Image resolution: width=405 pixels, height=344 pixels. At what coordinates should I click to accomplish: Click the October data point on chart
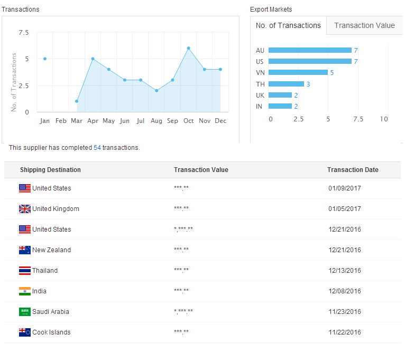[x=188, y=48]
